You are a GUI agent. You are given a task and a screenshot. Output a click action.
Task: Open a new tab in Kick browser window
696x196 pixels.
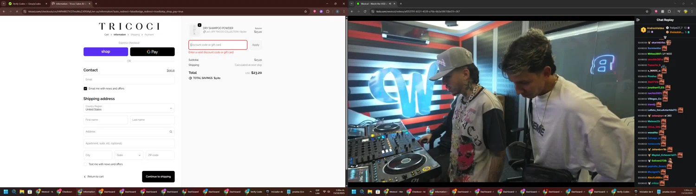[401, 4]
